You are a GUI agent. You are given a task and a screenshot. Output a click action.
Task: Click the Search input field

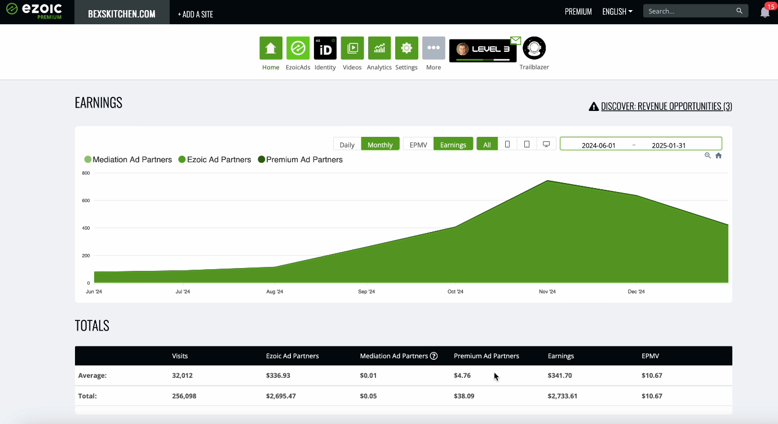(x=691, y=11)
